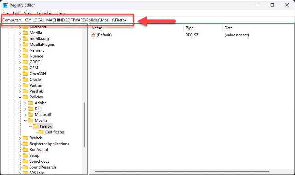Click the Nahimic folder icon
The width and height of the screenshot is (295, 175).
[25, 50]
